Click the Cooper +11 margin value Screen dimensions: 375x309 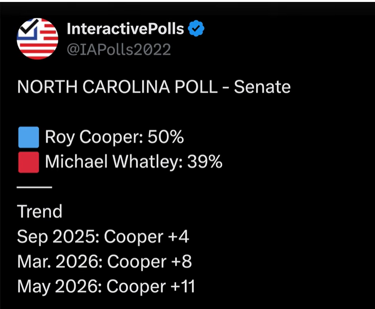(151, 286)
